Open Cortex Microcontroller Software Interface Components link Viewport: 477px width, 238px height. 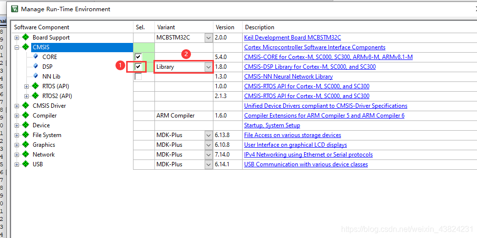coord(315,47)
